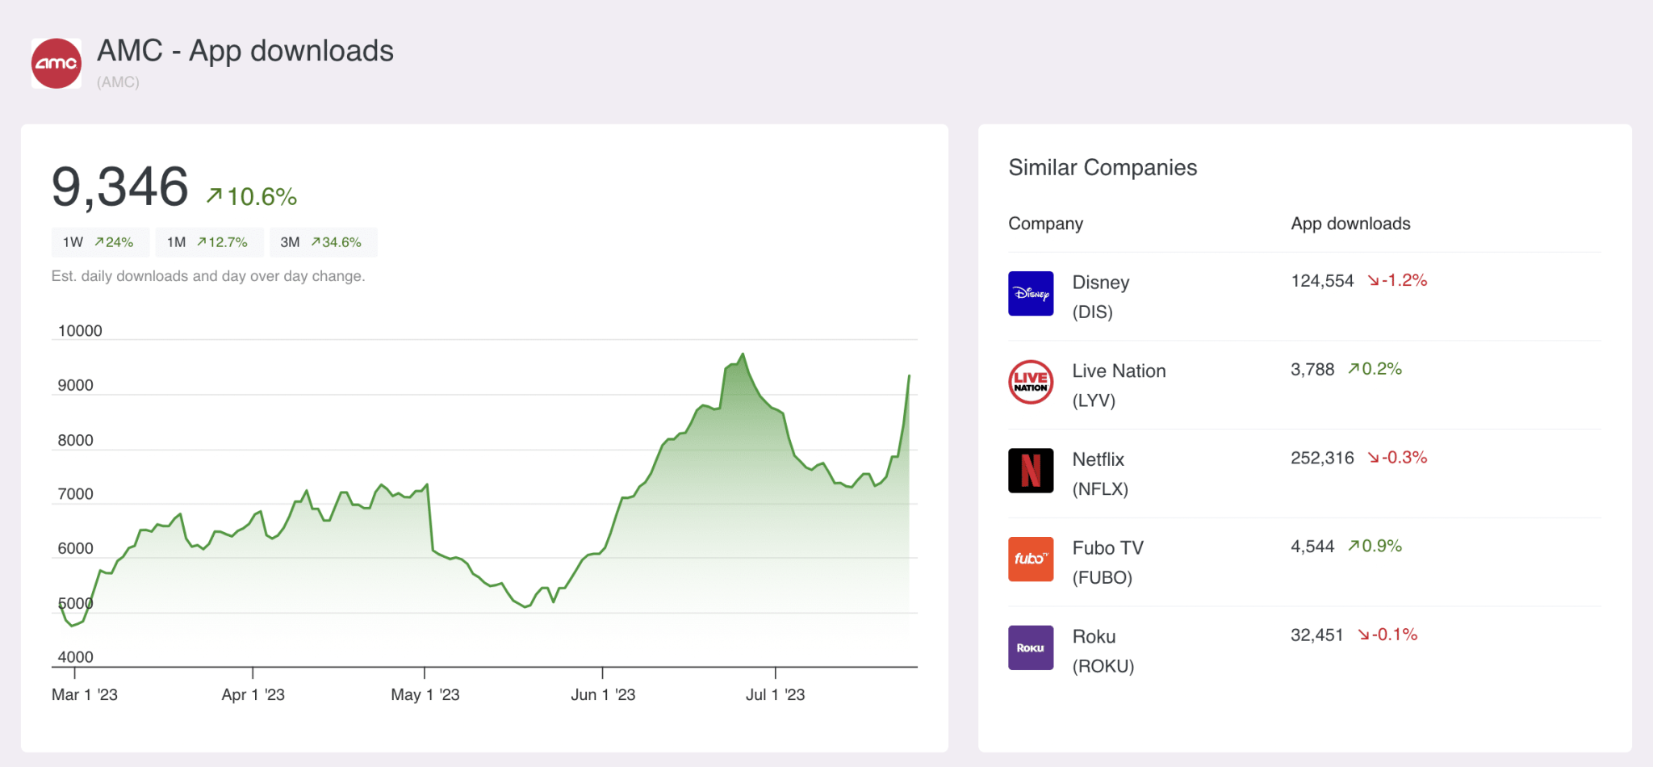This screenshot has height=767, width=1653.
Task: Click the chart's late-June peak point
Action: click(743, 354)
